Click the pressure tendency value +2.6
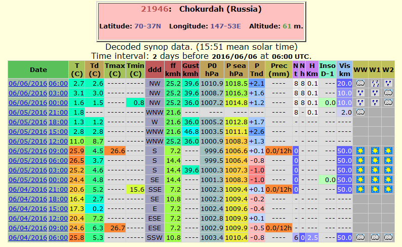The width and height of the screenshot is (402, 247). pos(257,131)
